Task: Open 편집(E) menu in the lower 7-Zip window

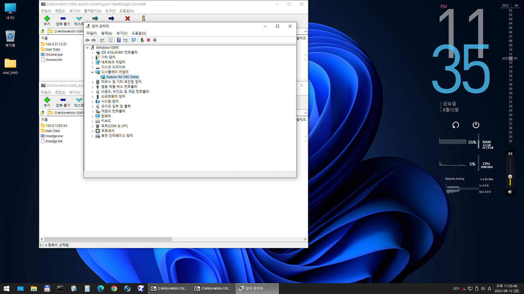Action: pos(60,92)
